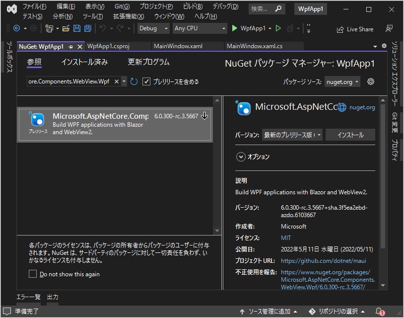Open the active files list dropdown
Viewport: 404px width, 318px height.
(375, 46)
